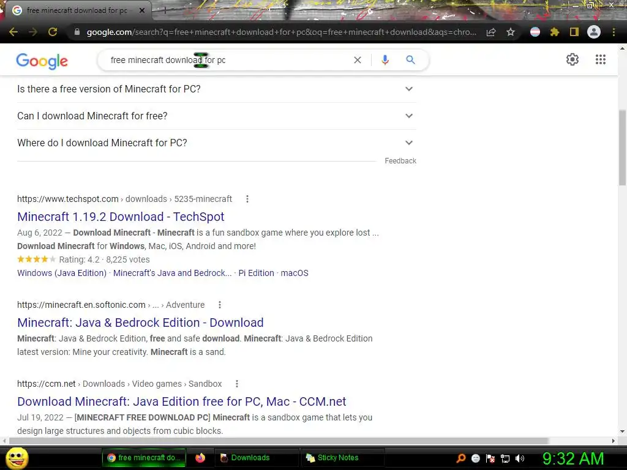Image resolution: width=627 pixels, height=470 pixels.
Task: Open the flag notification tray icon
Action: 490,458
